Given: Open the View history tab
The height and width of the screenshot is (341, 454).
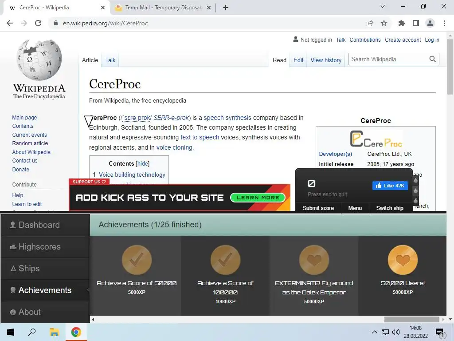Looking at the screenshot, I should tap(326, 60).
